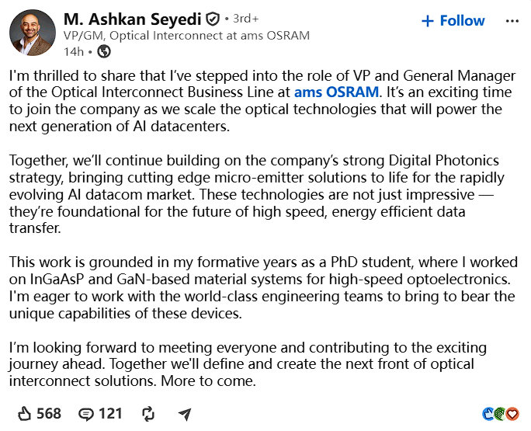Image resolution: width=531 pixels, height=431 pixels.
Task: Click the 14h post timestamp
Action: click(x=74, y=52)
